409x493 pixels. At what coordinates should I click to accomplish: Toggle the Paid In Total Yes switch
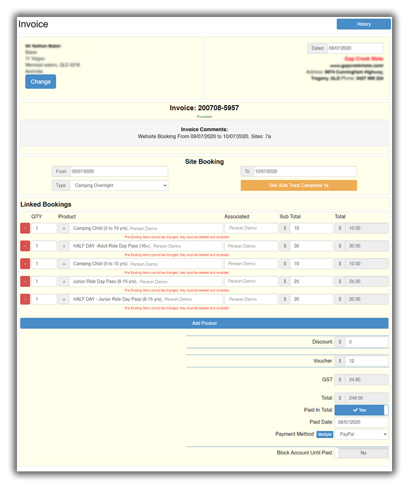(362, 410)
